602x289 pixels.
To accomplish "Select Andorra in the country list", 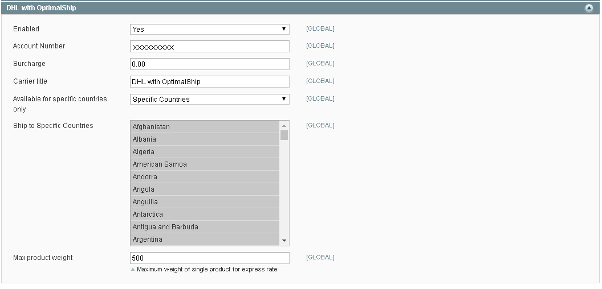I will coord(205,177).
